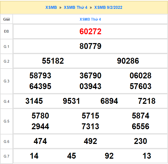The height and width of the screenshot is (164, 168).
Task: Select the special prize number 60272
Action: coord(90,32)
